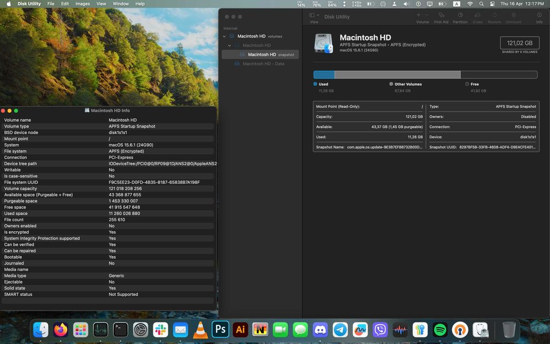Open Activity Monitor from the Dock
The width and height of the screenshot is (550, 344).
[x=101, y=330]
